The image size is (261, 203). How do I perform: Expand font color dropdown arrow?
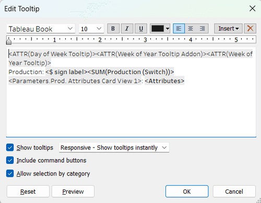pos(168,29)
